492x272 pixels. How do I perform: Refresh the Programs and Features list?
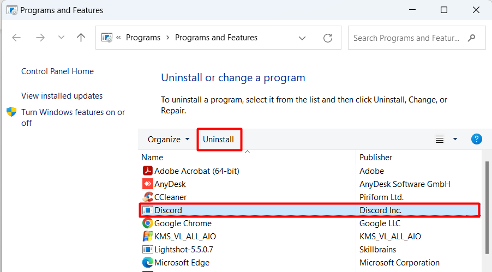(x=328, y=38)
